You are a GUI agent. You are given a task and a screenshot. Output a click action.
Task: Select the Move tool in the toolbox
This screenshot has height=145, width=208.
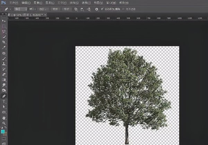4,21
